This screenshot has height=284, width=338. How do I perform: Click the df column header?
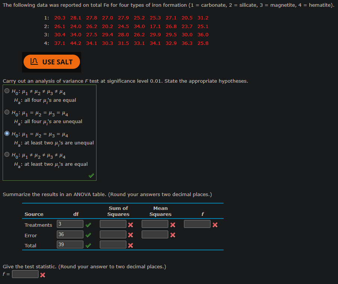pyautogui.click(x=76, y=214)
